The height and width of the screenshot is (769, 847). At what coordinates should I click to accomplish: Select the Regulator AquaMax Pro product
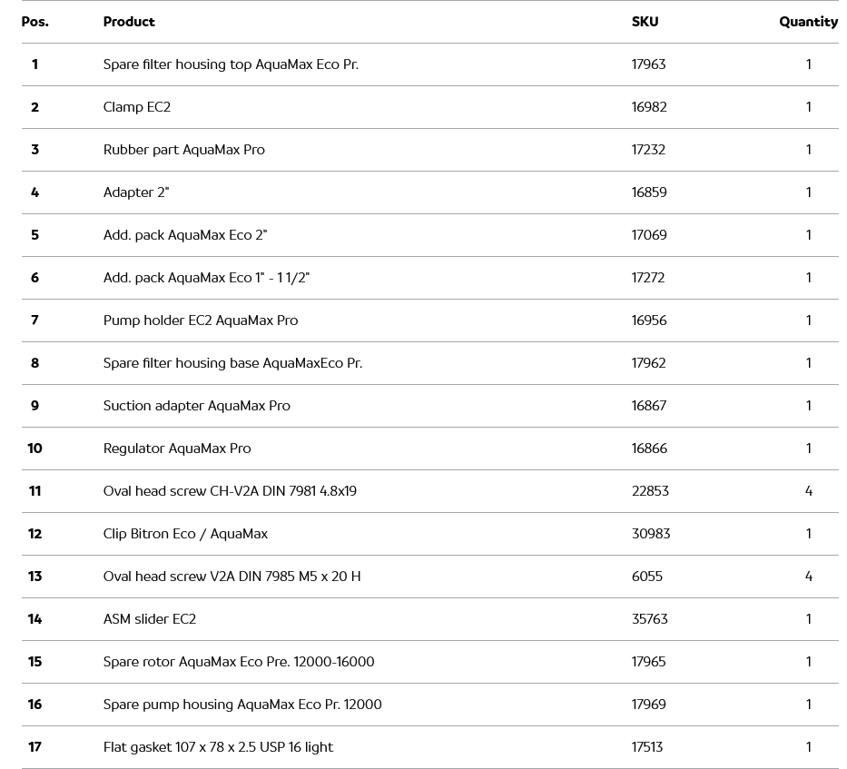[x=177, y=449]
